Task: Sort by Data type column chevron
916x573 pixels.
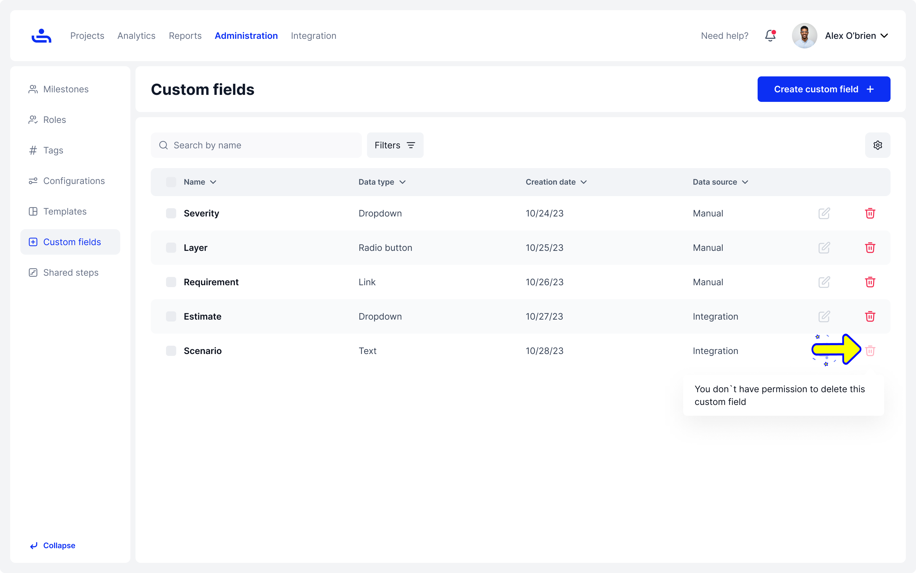Action: click(402, 182)
